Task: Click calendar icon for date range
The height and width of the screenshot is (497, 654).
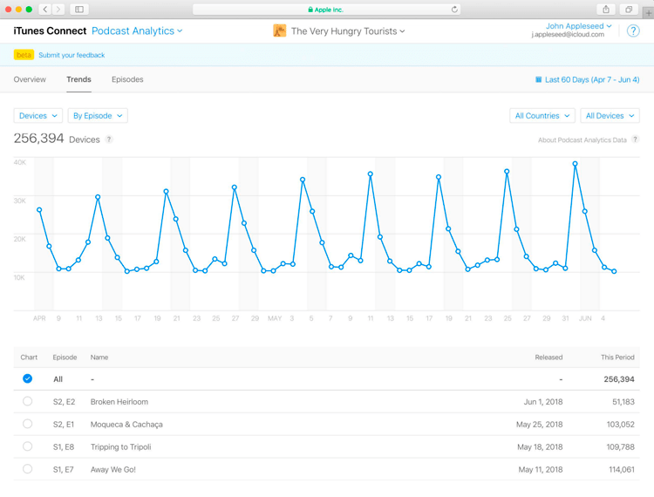Action: coord(539,79)
